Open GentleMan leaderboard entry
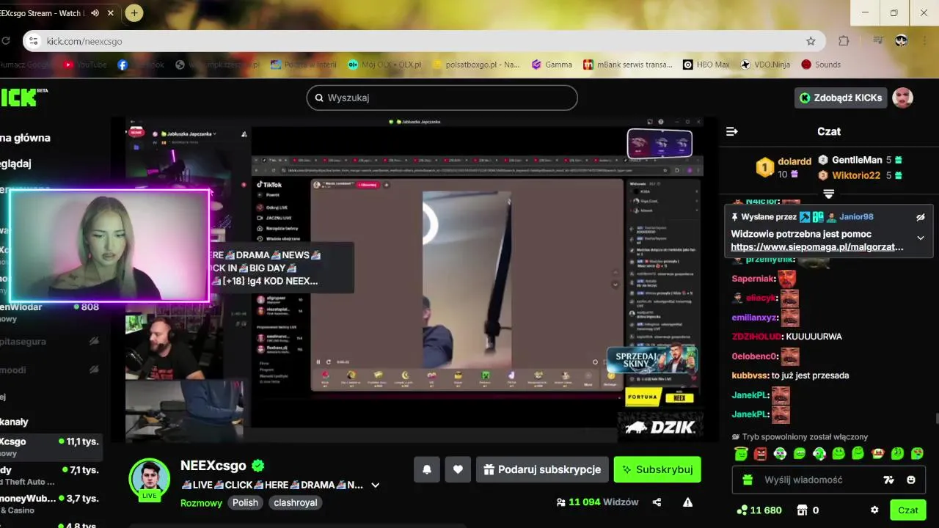The image size is (939, 528). point(860,160)
